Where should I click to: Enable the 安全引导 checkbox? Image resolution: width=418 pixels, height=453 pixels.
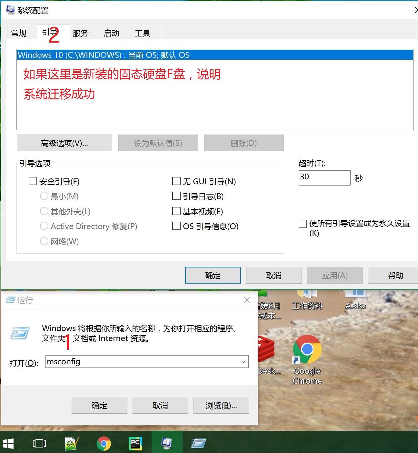tap(33, 181)
